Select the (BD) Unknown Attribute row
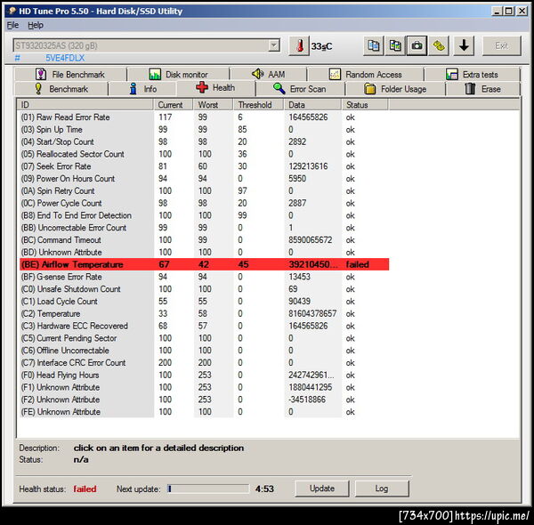Image resolution: width=534 pixels, height=525 pixels. pyautogui.click(x=205, y=252)
